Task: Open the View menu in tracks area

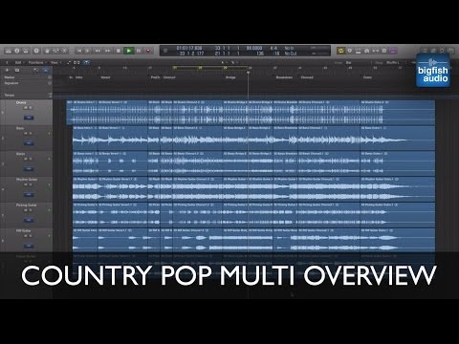Action: [x=55, y=63]
